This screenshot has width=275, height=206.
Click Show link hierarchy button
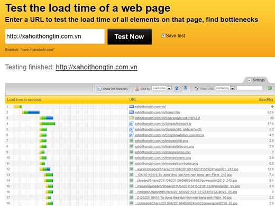113,89
